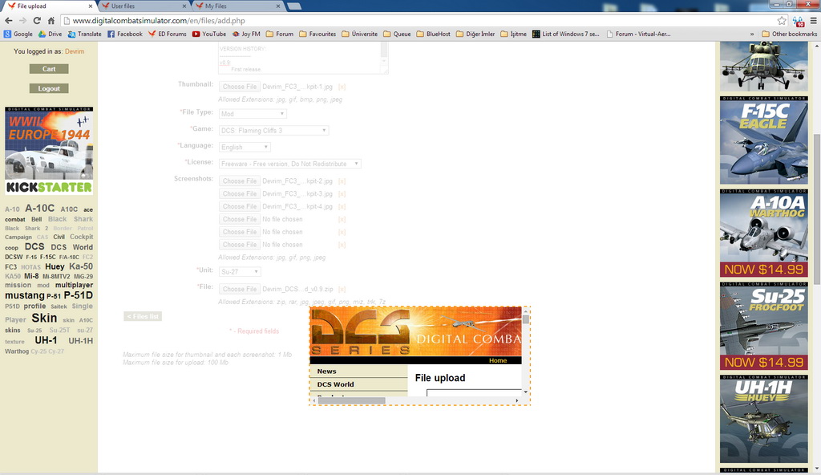The image size is (821, 475).
Task: Open the İşitme bookmarks folder
Action: pyautogui.click(x=514, y=34)
